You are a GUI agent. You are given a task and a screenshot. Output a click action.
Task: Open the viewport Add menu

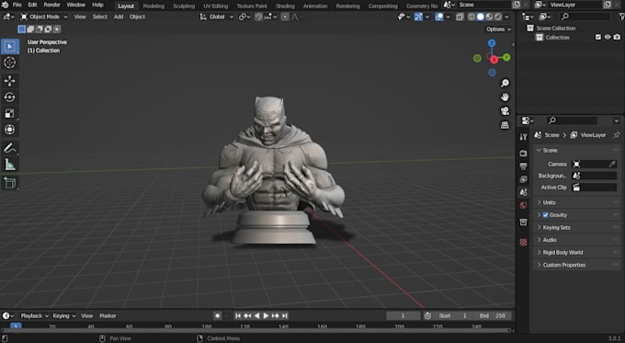point(119,17)
